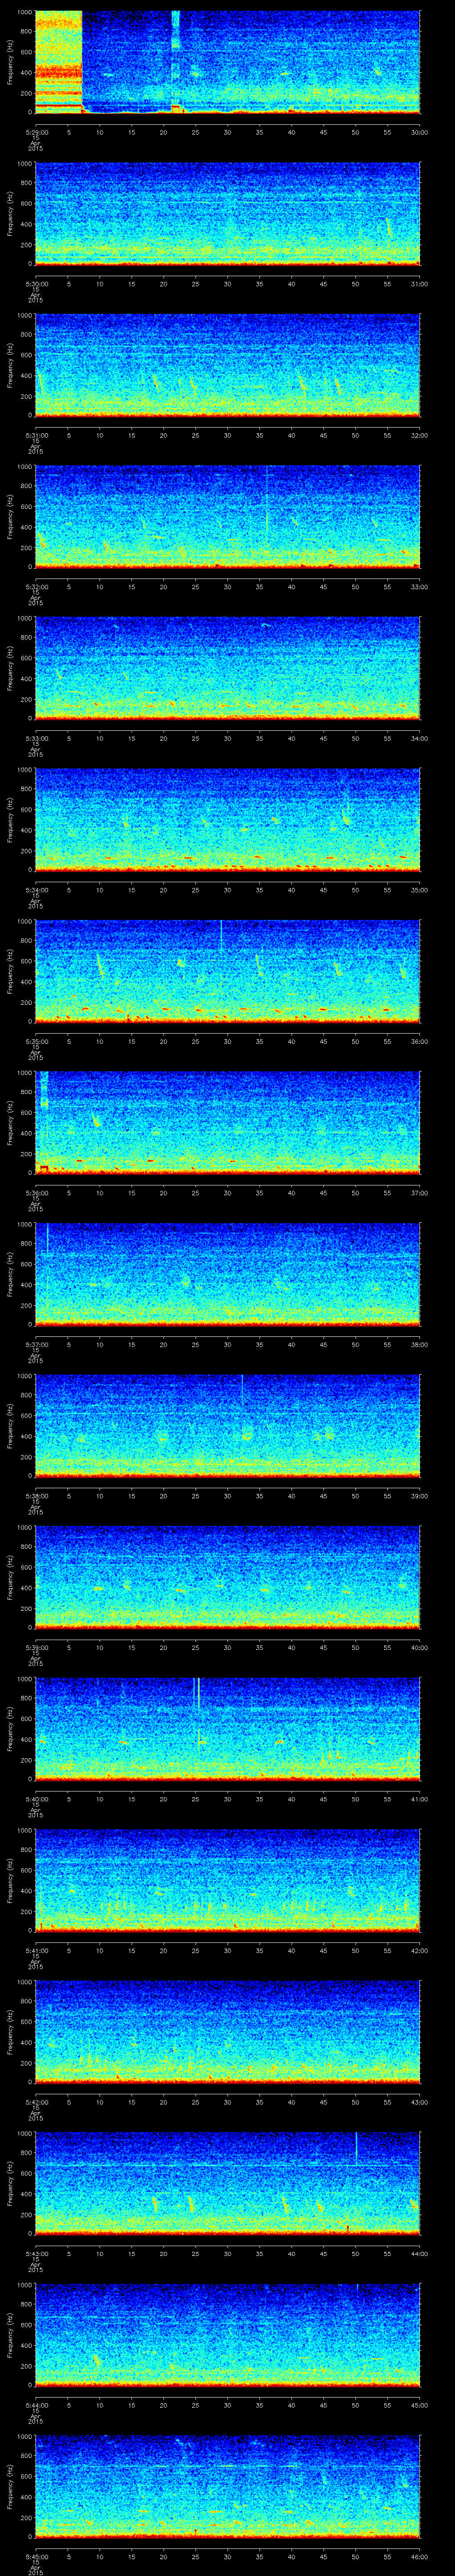455x2576 pixels.
Task: Click the vertical spike near 29 seconds in the 5:35:00 spectrogram
Action: tap(221, 936)
